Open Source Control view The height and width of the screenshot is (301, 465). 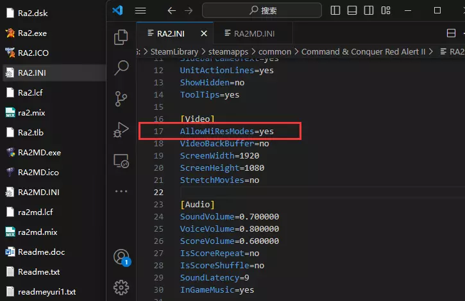coord(121,99)
